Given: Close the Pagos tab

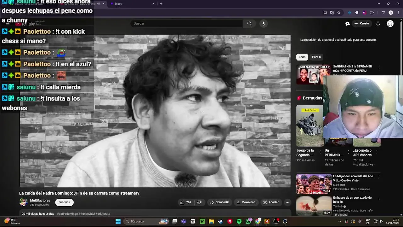Looking at the screenshot, I should pos(154,3).
